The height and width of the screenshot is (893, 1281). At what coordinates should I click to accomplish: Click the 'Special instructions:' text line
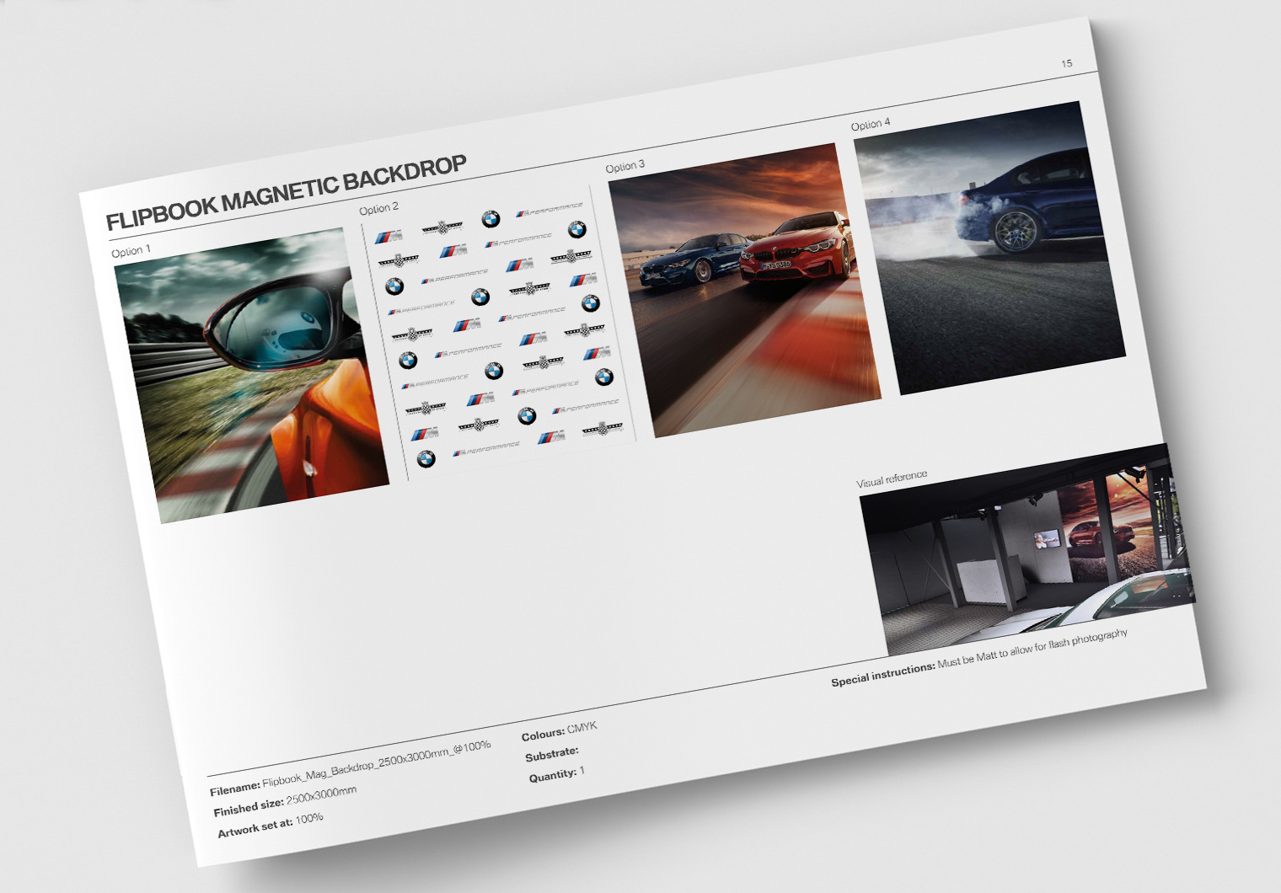pos(979,657)
